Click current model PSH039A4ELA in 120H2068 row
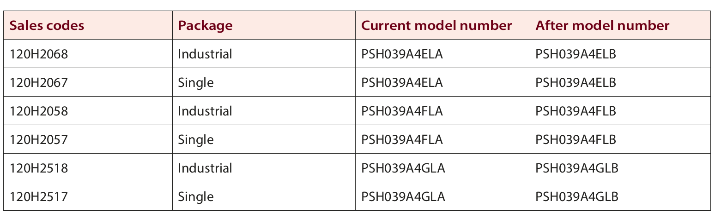Image resolution: width=715 pixels, height=219 pixels. tap(402, 54)
